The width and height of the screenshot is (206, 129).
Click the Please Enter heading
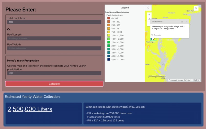click(x=21, y=10)
